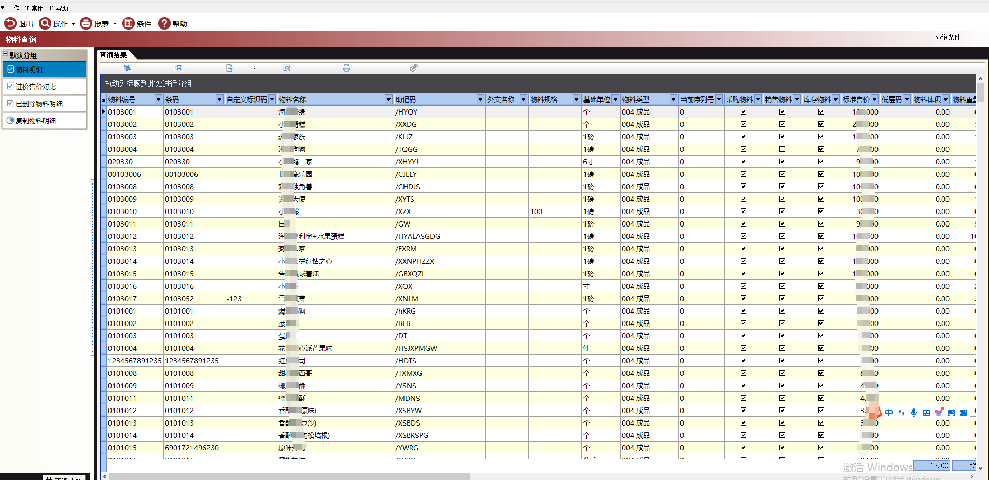Toggle 采购物料 checkbox for row 0103001
This screenshot has width=989, height=480.
pyautogui.click(x=743, y=112)
